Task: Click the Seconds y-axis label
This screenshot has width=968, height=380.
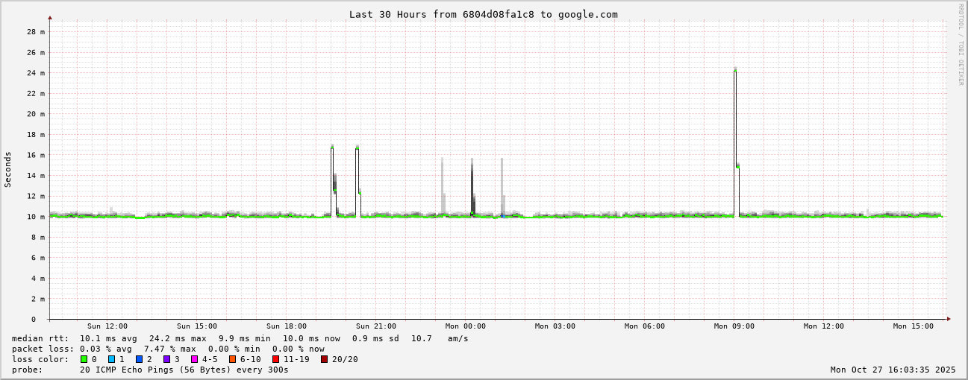Action: (x=8, y=170)
